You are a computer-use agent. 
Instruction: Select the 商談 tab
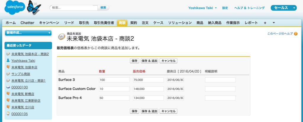click(122, 23)
